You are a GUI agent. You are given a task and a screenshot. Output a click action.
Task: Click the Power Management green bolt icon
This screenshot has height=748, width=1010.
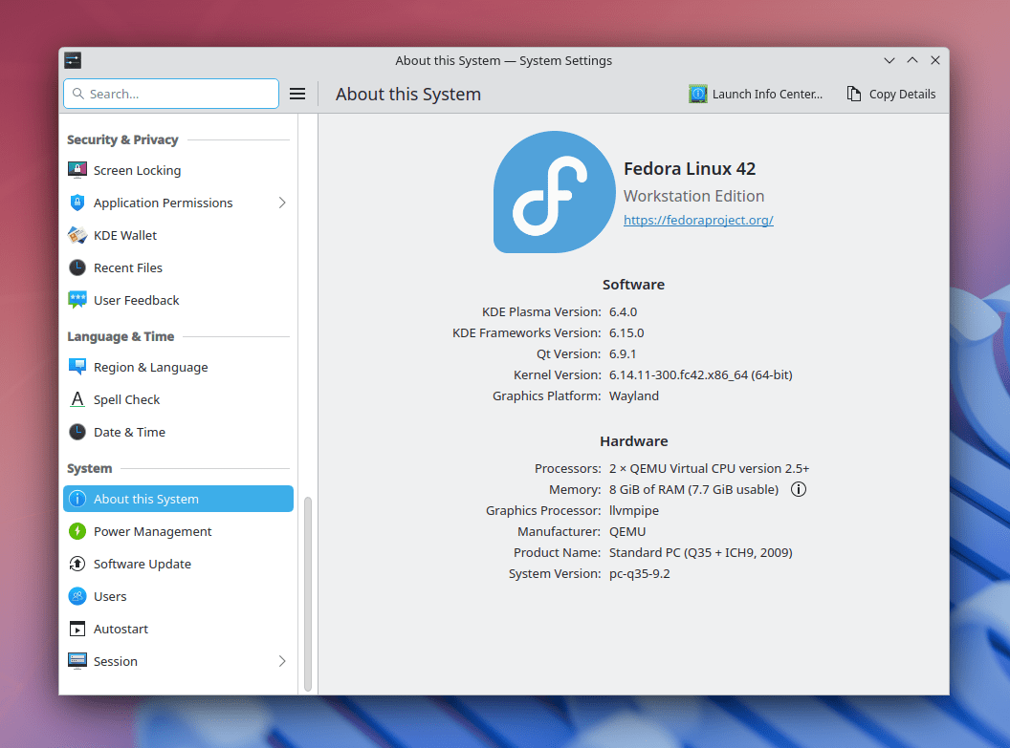(77, 531)
